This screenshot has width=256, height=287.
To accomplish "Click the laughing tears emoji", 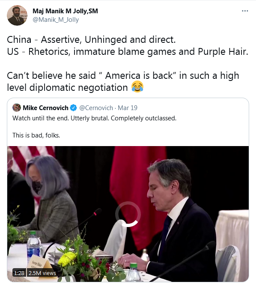I will [x=137, y=87].
